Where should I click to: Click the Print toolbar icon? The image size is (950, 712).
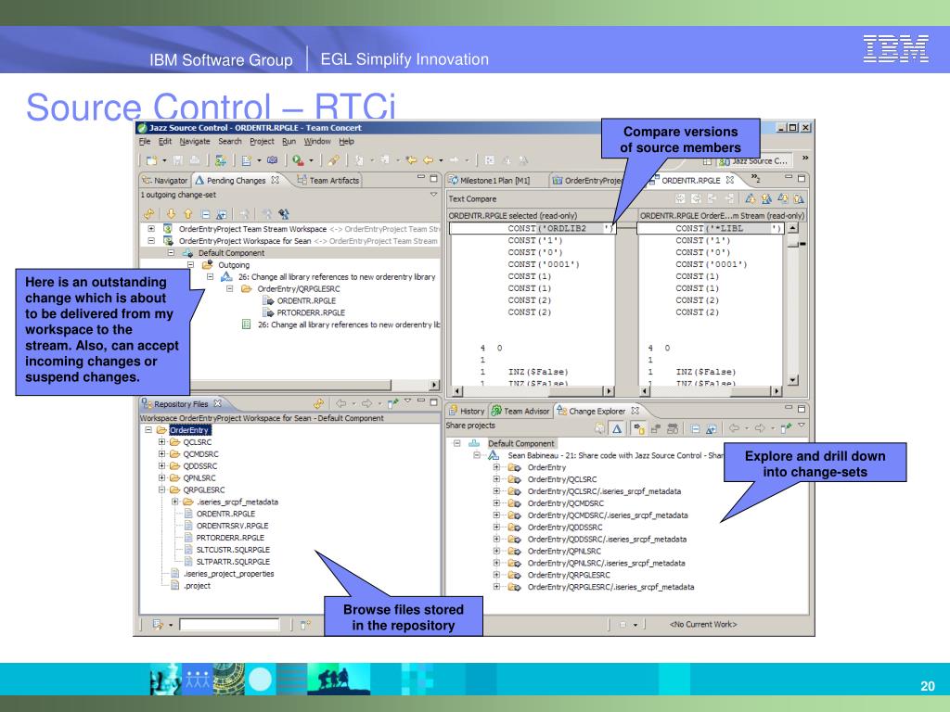(195, 160)
